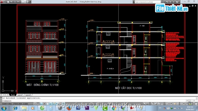Go to previous layout tab arrow
198x111 pixels.
[x=3, y=95]
